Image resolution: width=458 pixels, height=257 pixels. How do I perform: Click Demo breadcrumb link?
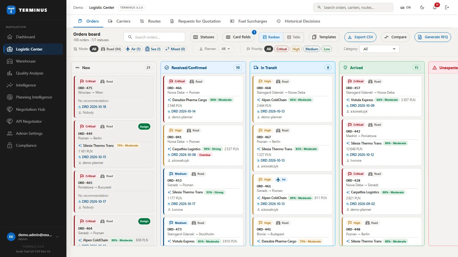(78, 7)
